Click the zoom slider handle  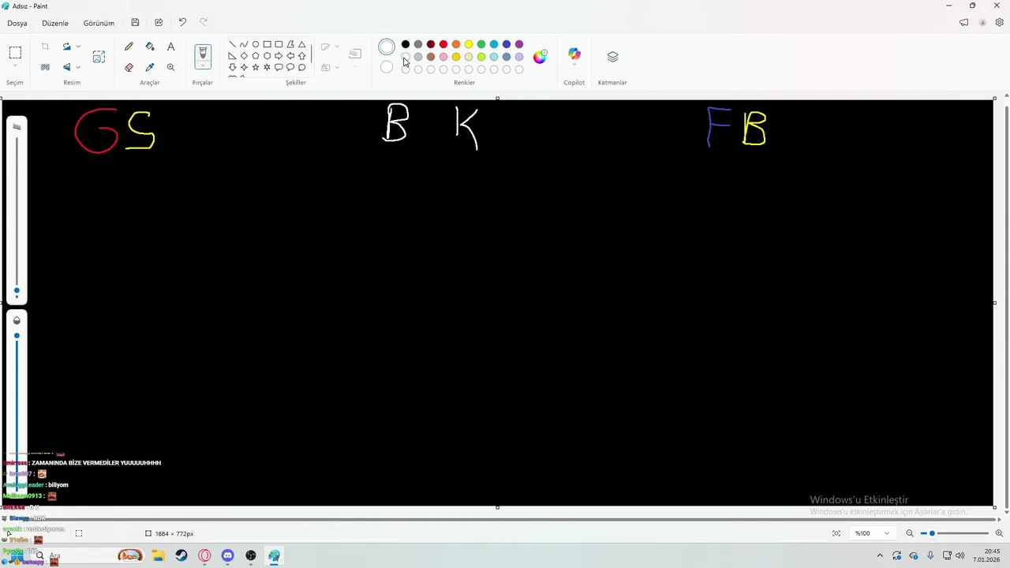(932, 533)
